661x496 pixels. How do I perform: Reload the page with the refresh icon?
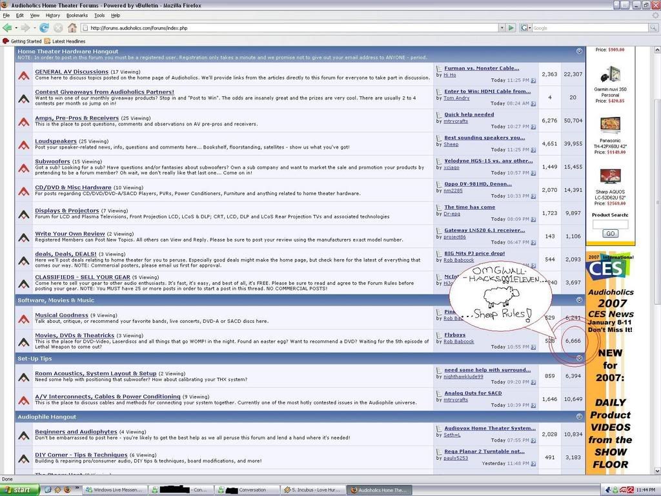44,28
